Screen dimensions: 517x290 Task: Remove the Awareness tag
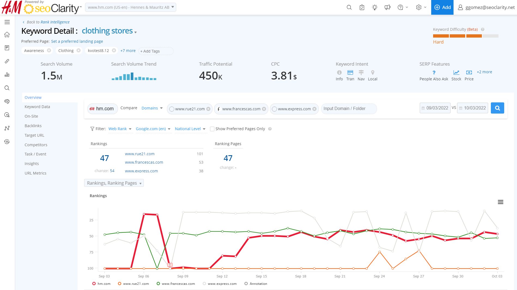(x=49, y=50)
